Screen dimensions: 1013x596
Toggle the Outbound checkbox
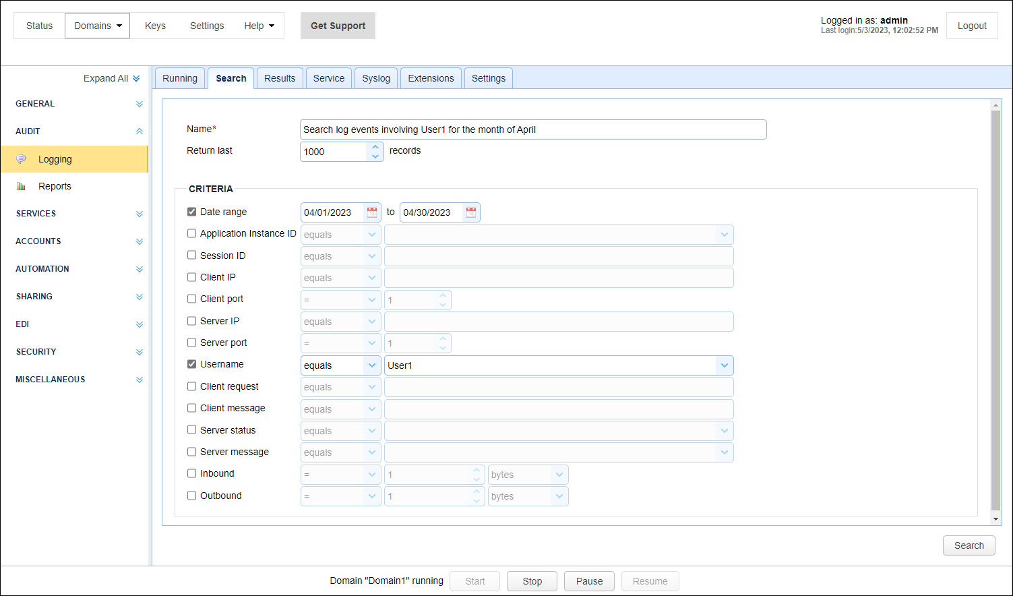click(x=191, y=496)
